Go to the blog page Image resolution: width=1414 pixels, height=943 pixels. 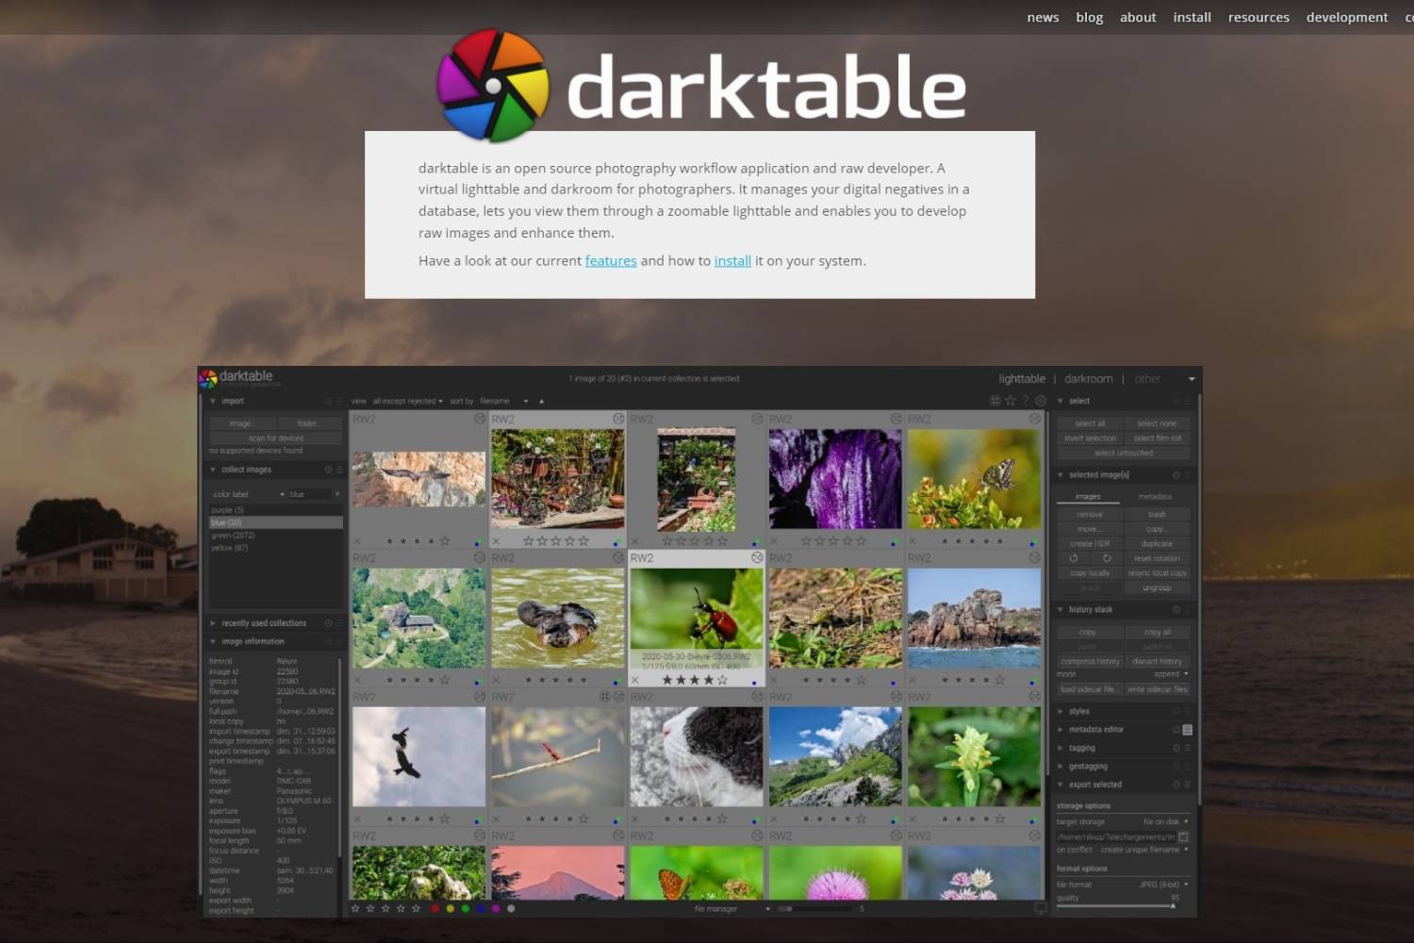pos(1089,17)
